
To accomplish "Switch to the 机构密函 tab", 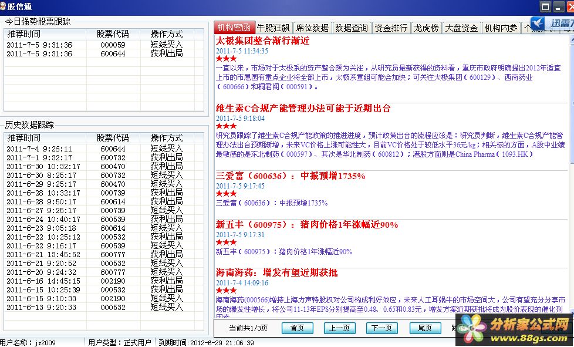I will coord(234,28).
